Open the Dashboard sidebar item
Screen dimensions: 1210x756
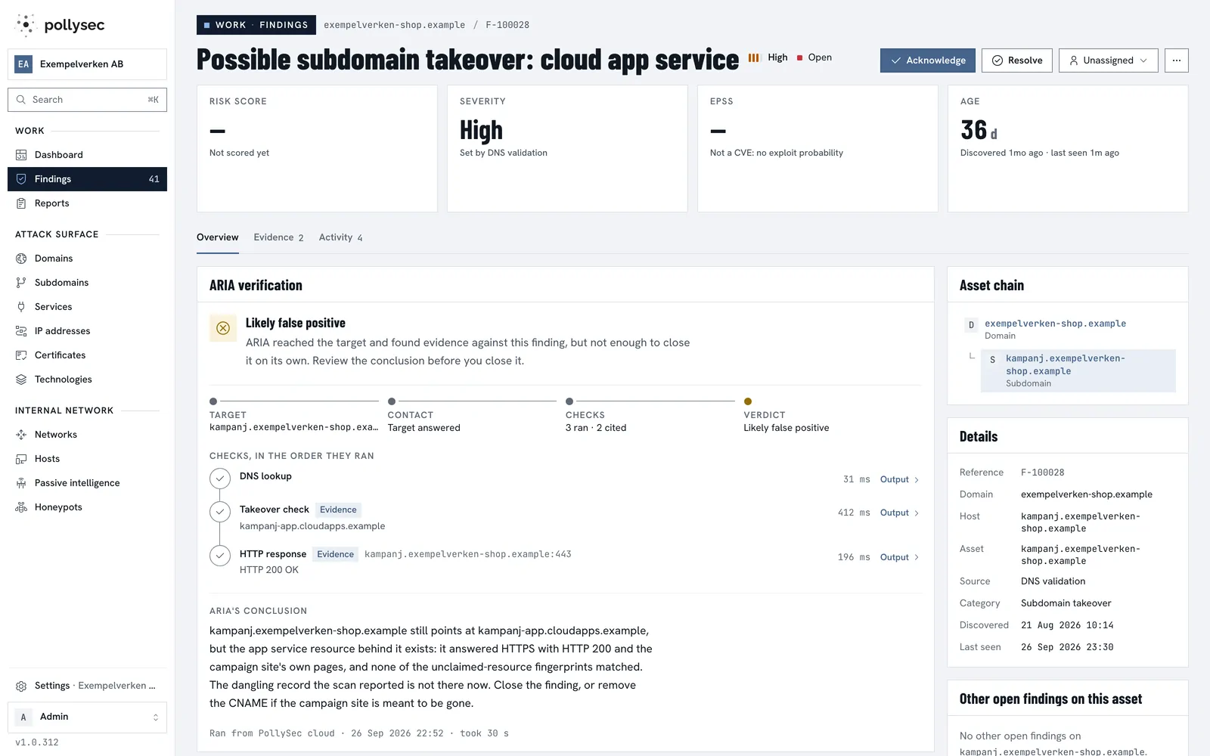tap(87, 155)
